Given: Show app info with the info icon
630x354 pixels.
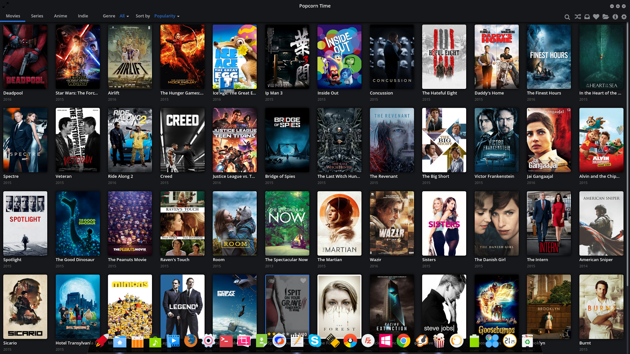Looking at the screenshot, I should tap(615, 17).
